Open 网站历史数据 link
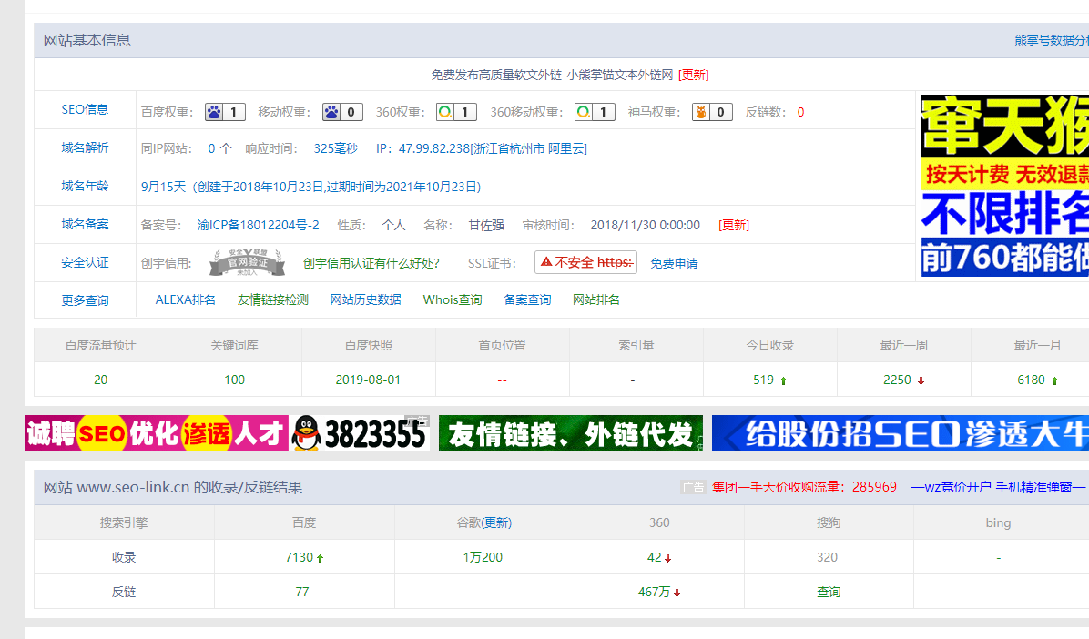The width and height of the screenshot is (1089, 639). [366, 300]
